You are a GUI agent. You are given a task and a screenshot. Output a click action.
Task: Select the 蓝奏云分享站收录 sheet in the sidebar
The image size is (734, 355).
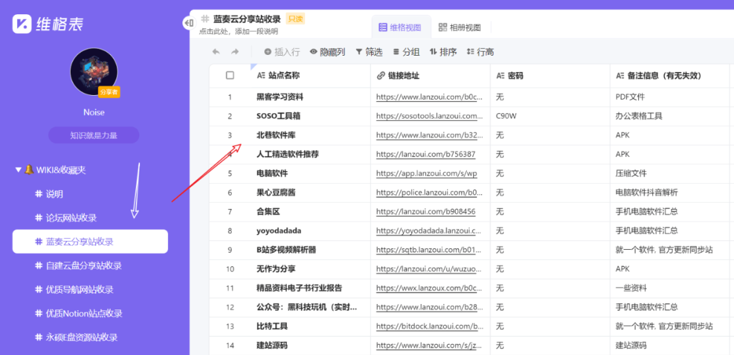coord(90,242)
